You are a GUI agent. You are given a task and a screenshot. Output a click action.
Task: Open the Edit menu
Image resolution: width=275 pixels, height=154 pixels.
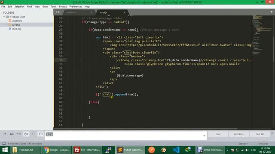[9, 6]
